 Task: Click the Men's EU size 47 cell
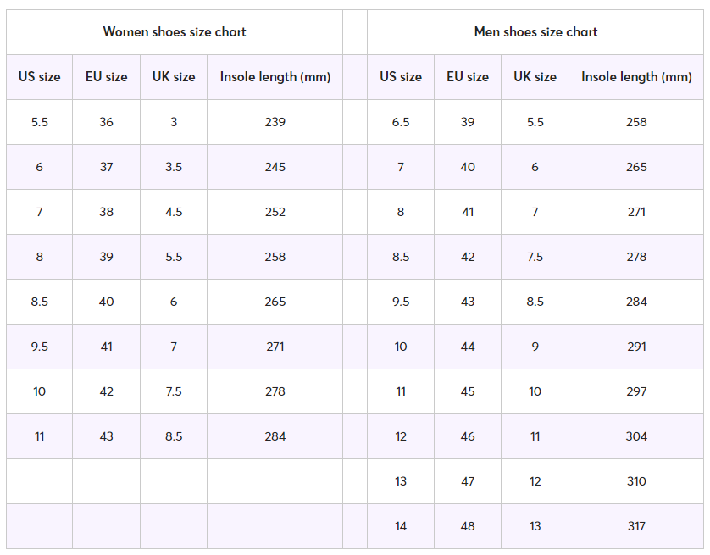(468, 481)
